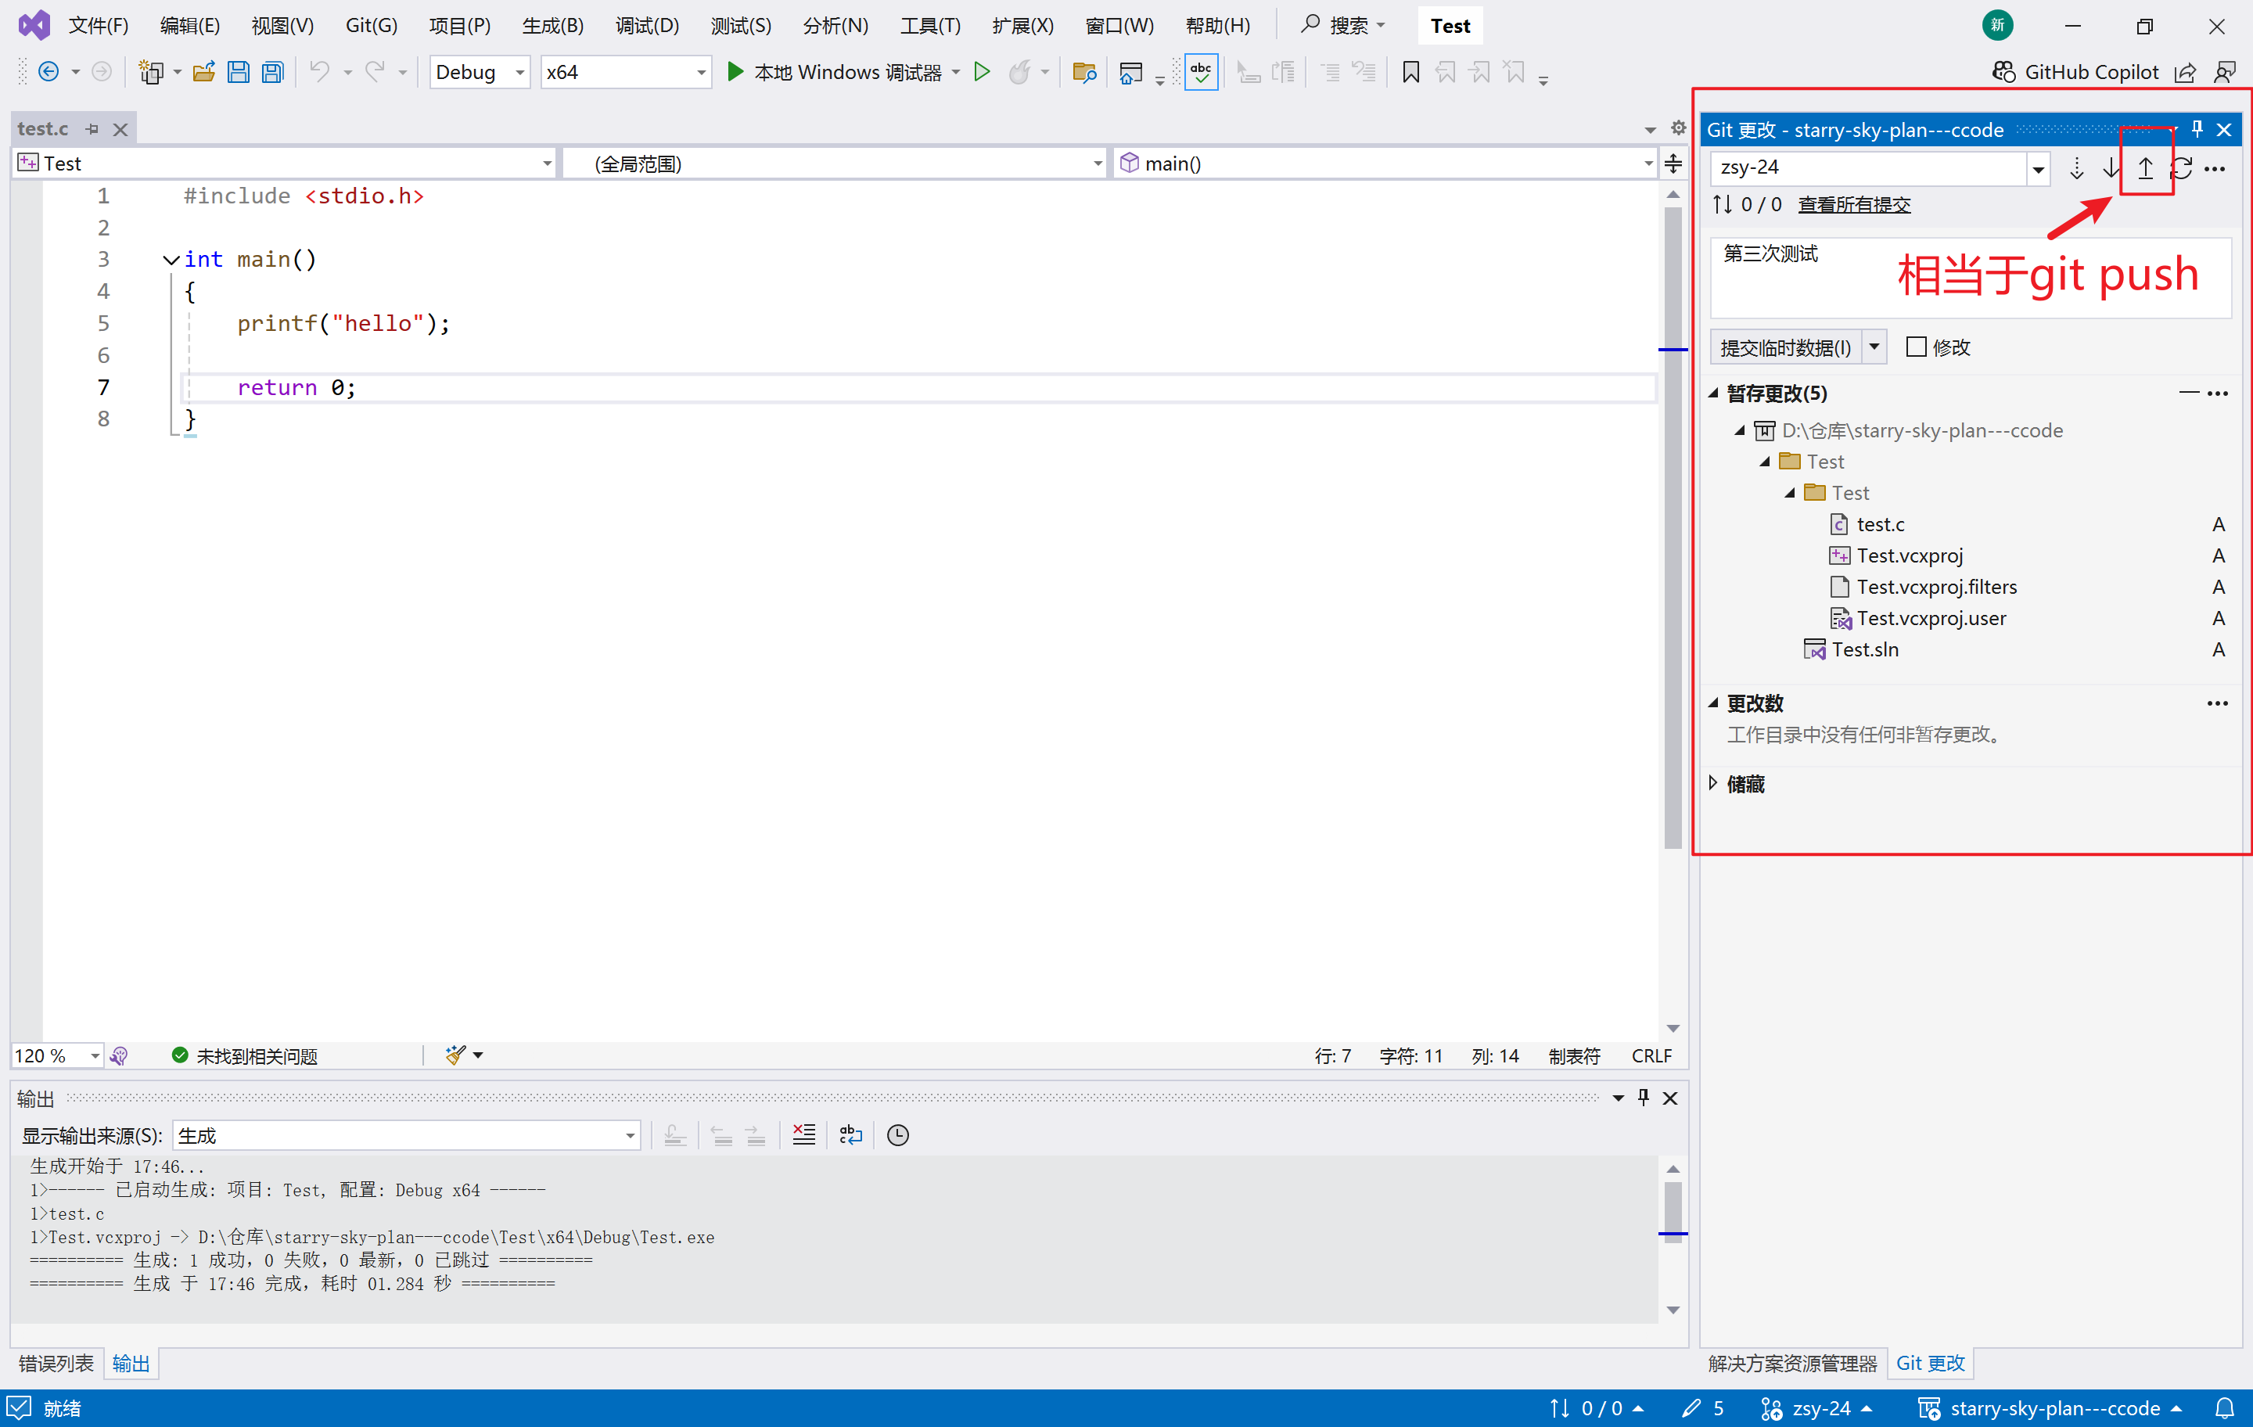Pin the output panel
This screenshot has height=1427, width=2253.
pyautogui.click(x=1644, y=1098)
